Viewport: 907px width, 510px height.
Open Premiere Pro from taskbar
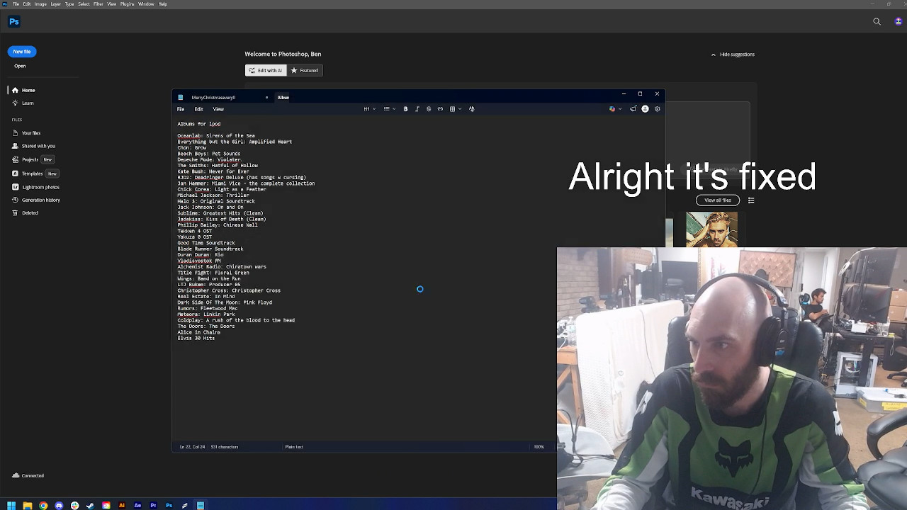(153, 505)
